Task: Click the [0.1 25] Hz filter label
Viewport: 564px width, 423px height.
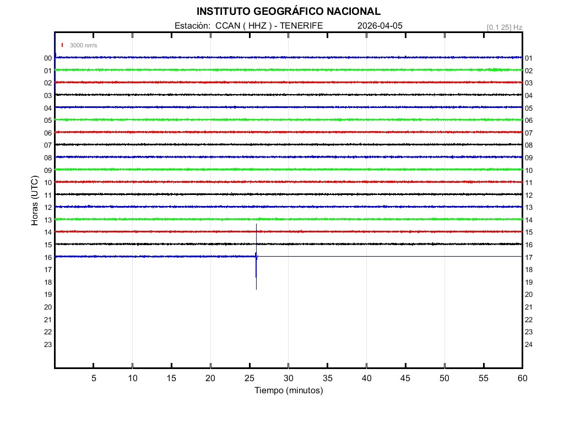Action: pyautogui.click(x=505, y=27)
